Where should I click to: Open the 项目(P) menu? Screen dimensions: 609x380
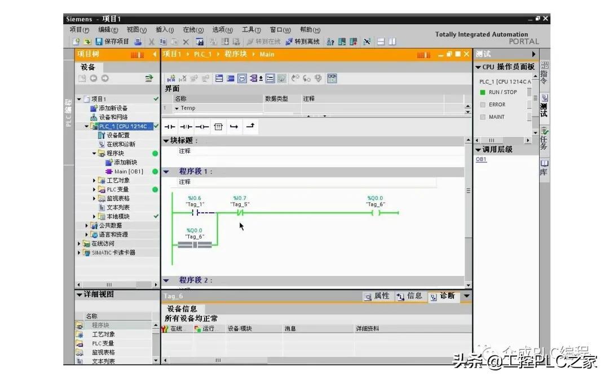point(80,30)
